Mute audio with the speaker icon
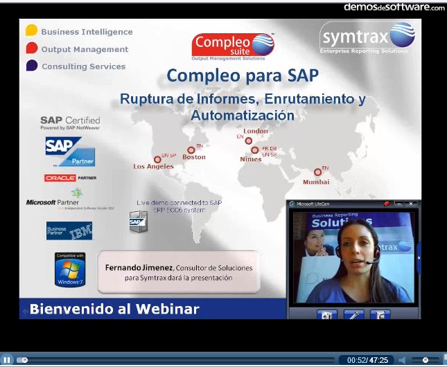Image resolution: width=447 pixels, height=367 pixels. [x=402, y=361]
